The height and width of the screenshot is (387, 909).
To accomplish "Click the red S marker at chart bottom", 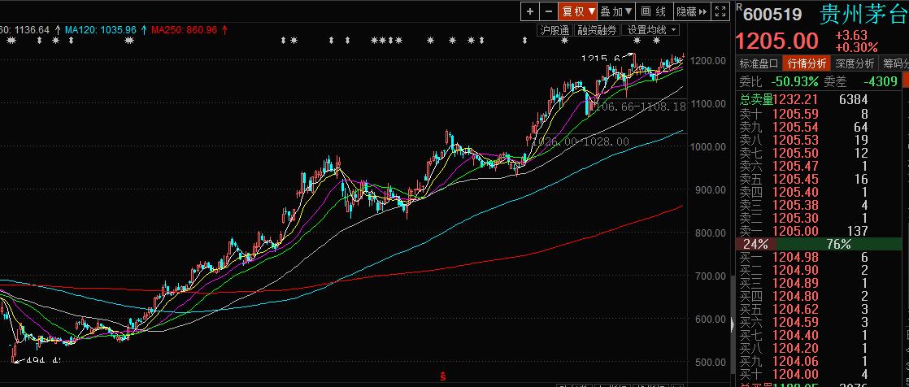I will tap(442, 376).
